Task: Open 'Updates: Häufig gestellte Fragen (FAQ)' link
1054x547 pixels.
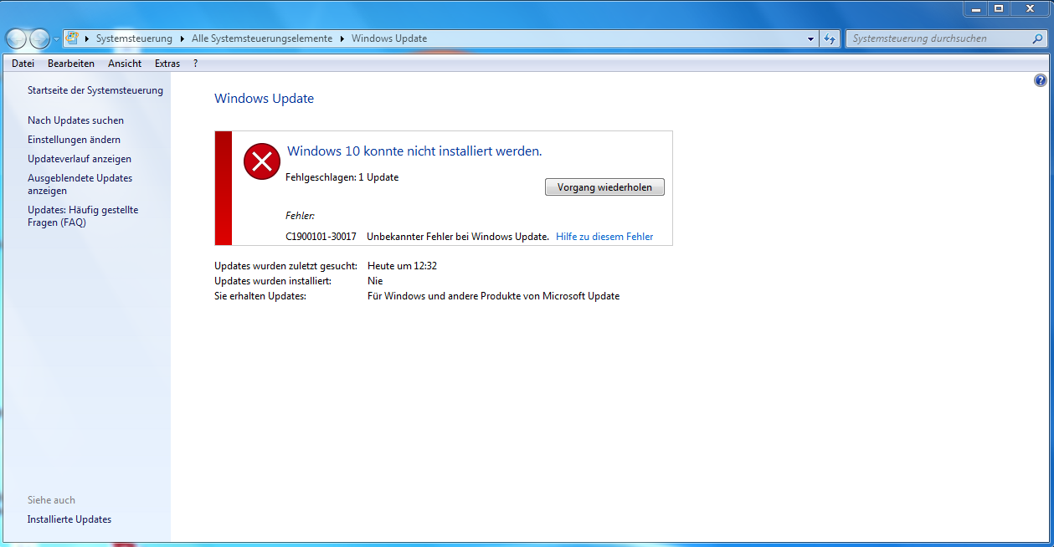Action: 83,216
